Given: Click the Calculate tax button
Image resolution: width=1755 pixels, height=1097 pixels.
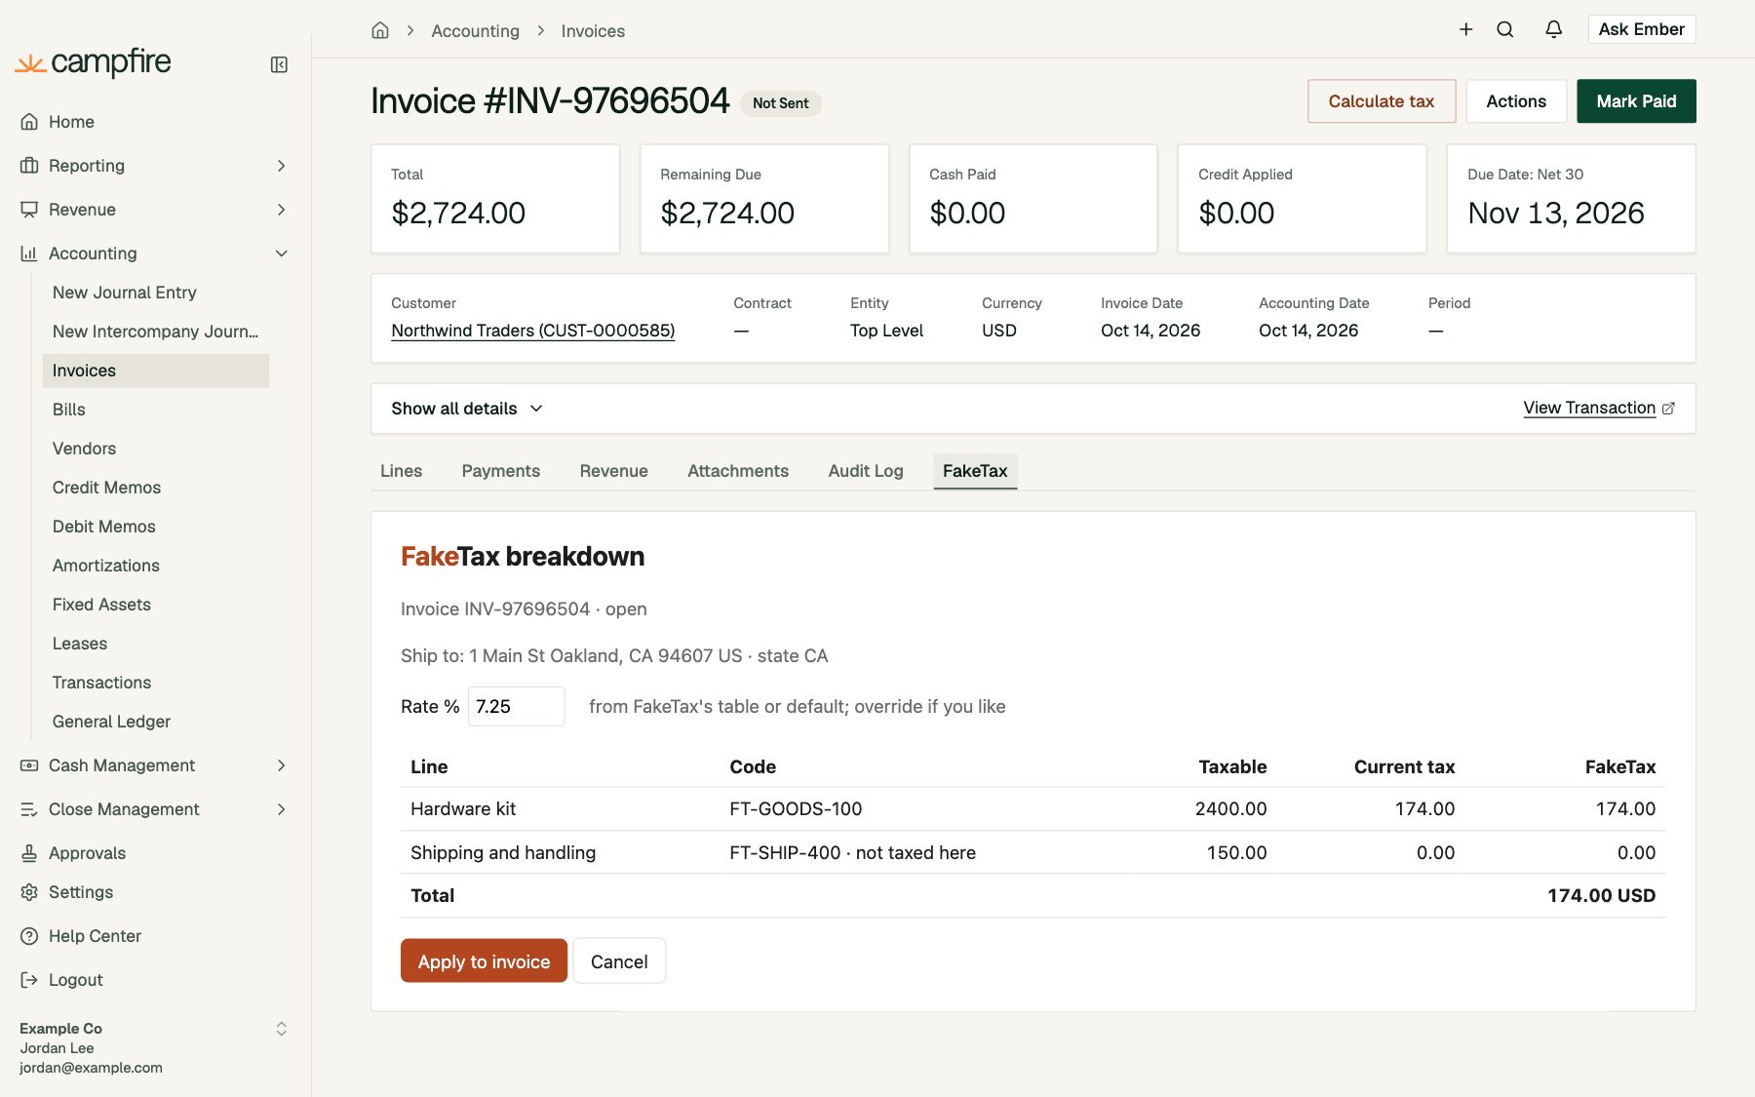Looking at the screenshot, I should (1382, 101).
